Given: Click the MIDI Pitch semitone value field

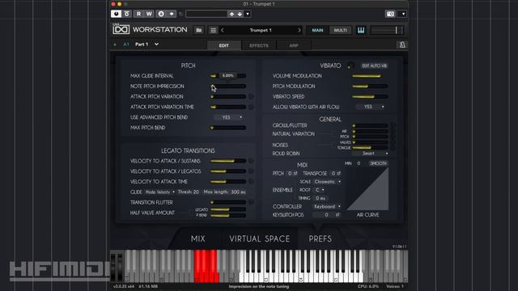Looking at the screenshot, I should click(292, 173).
